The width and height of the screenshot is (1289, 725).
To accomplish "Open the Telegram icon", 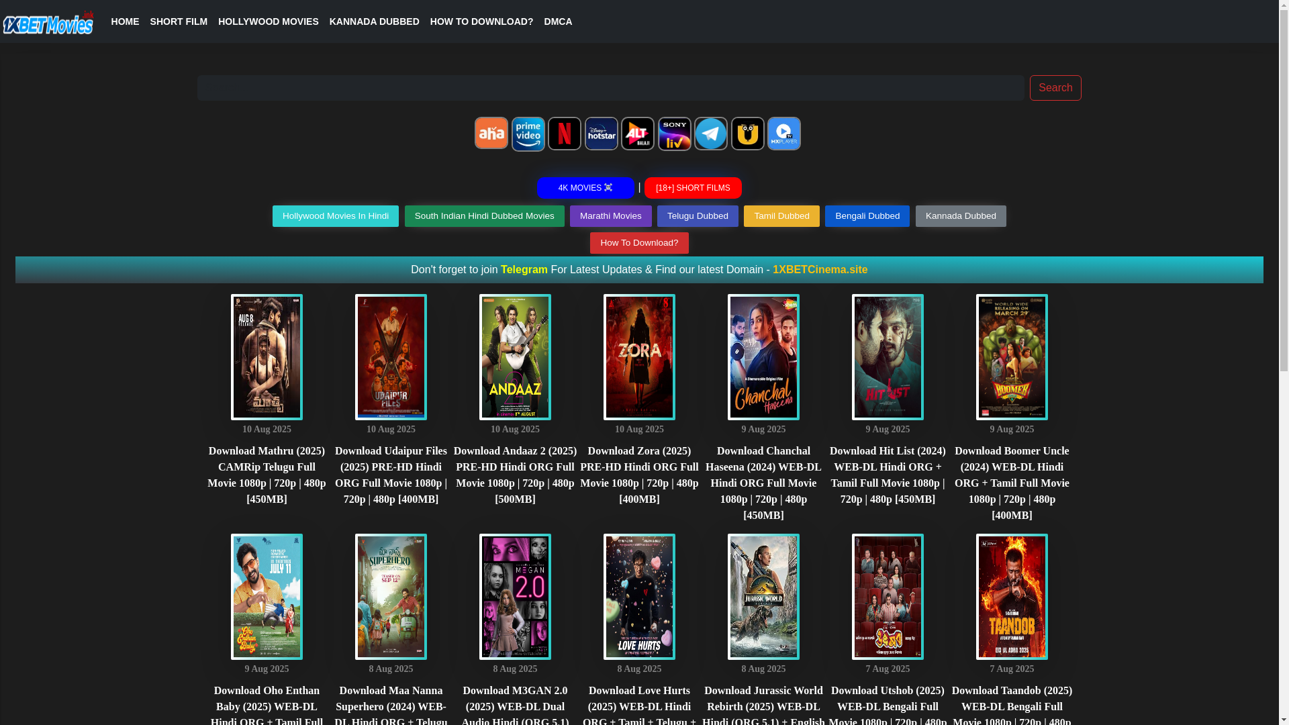I will click(x=711, y=133).
